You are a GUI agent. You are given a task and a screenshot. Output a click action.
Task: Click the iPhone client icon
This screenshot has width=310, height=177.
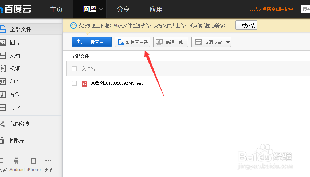33,161
